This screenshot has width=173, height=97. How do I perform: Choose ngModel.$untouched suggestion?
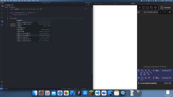33,24
